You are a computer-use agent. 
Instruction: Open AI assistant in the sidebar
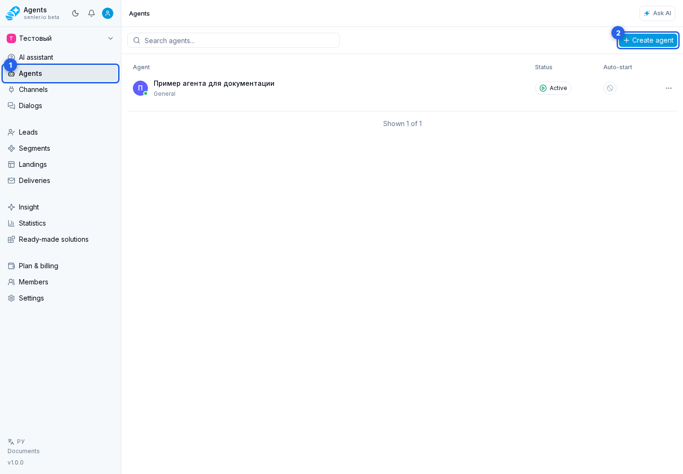pos(61,57)
